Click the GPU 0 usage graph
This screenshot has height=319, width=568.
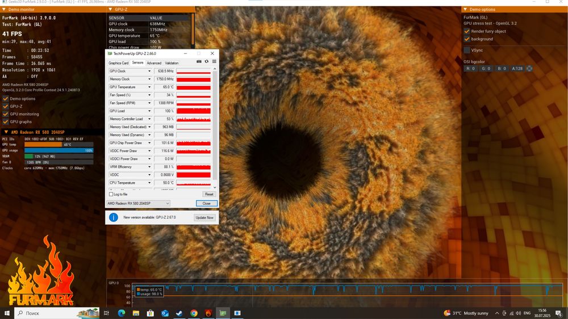(x=347, y=294)
